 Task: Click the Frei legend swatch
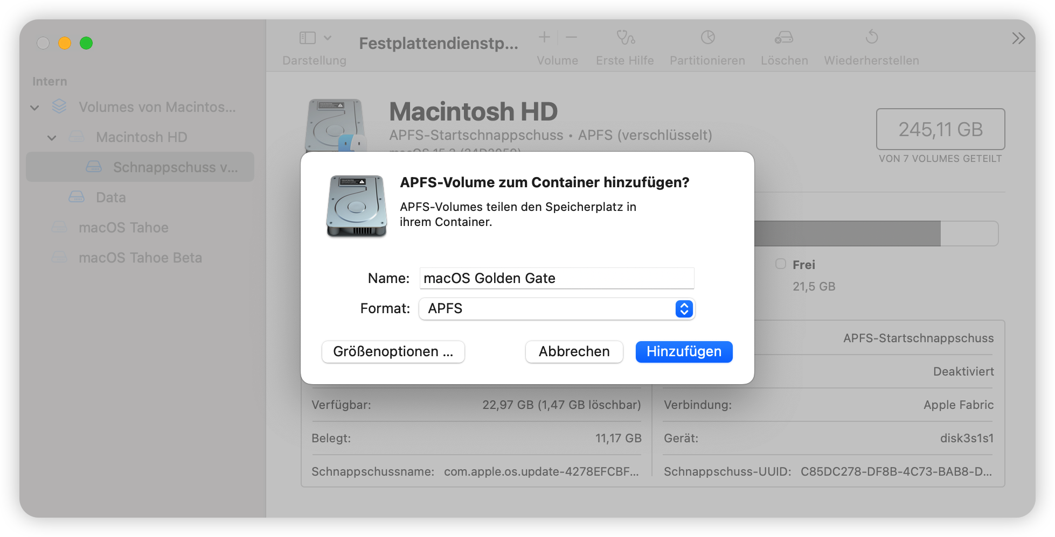click(781, 264)
